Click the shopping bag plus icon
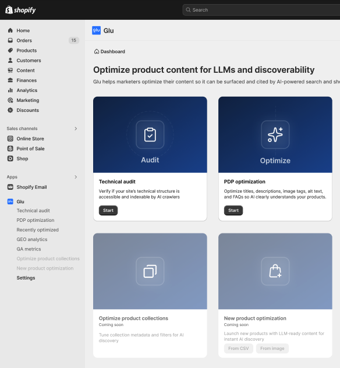Viewport: 340px width, 368px height. tap(275, 271)
